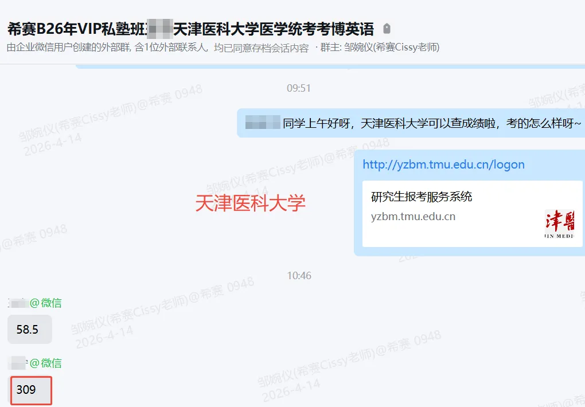Open the 研究生报考服务系统 link preview card

pos(473,214)
